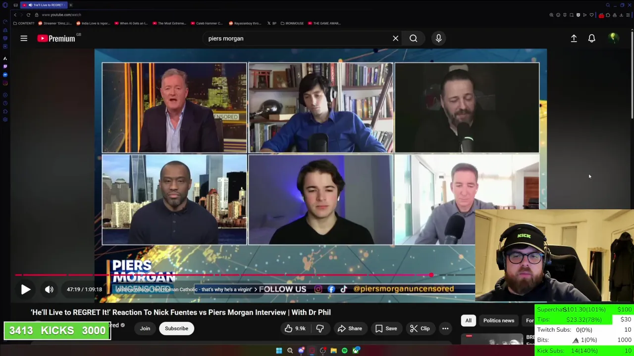This screenshot has height=356, width=634.
Task: Reload the current page
Action: pos(28,15)
